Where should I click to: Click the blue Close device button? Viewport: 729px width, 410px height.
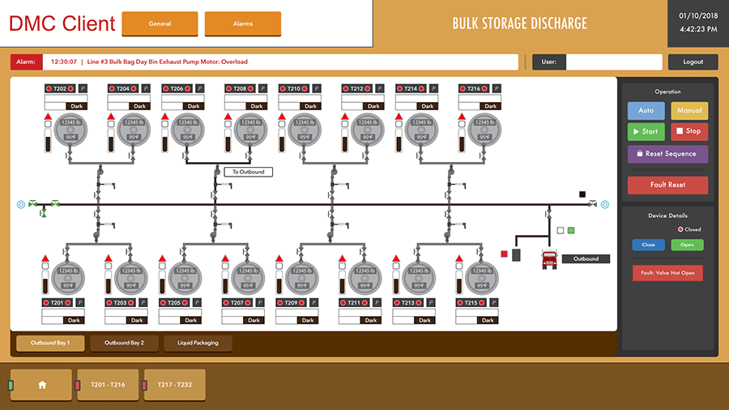click(x=648, y=245)
